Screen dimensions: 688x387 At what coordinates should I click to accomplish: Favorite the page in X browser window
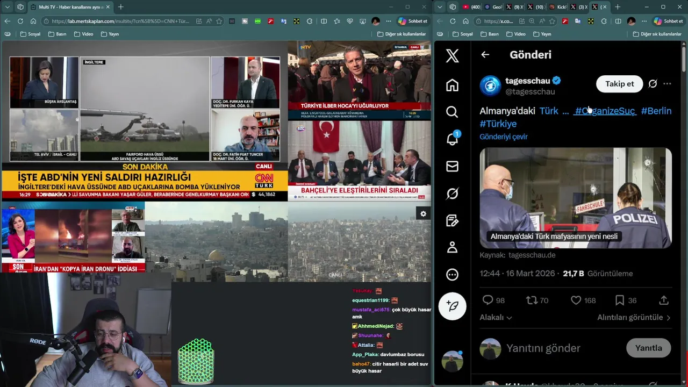coord(552,21)
